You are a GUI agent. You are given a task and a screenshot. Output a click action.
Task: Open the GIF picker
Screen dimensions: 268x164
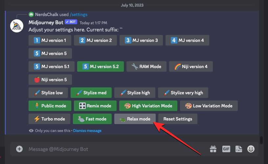[226, 149]
